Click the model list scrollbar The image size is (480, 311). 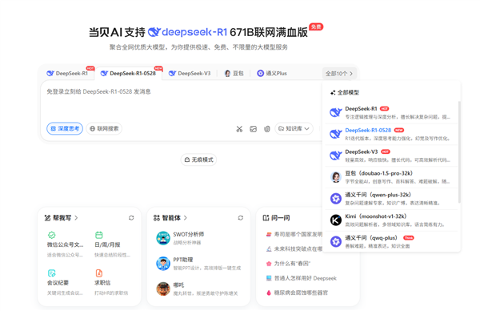(x=459, y=152)
